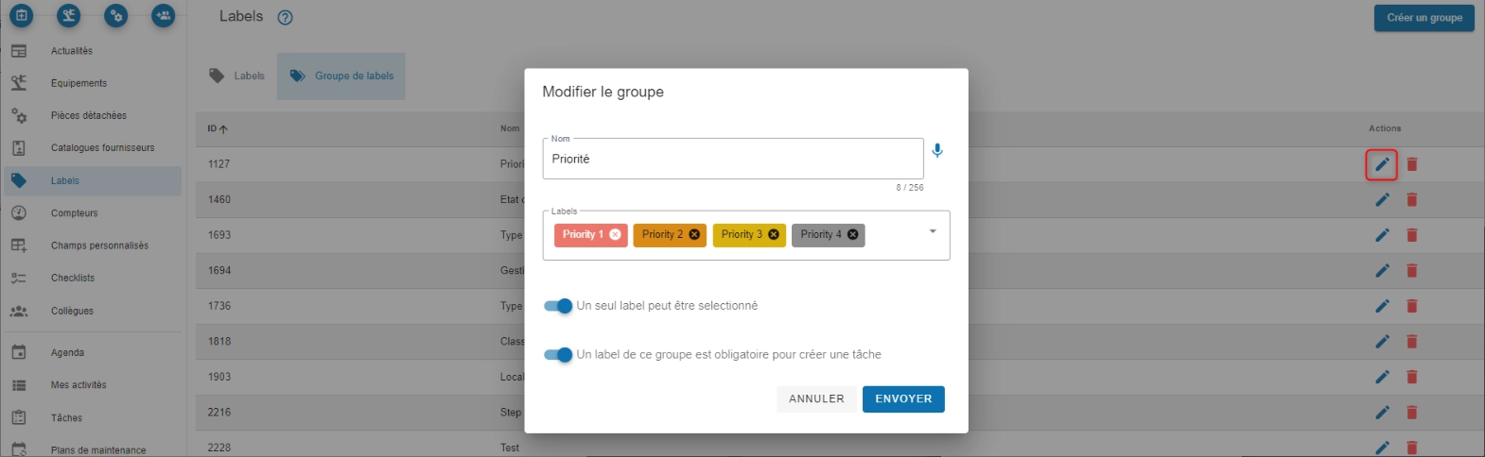The height and width of the screenshot is (457, 1485).
Task: Click the red trash icon for row 1460
Action: [x=1412, y=199]
